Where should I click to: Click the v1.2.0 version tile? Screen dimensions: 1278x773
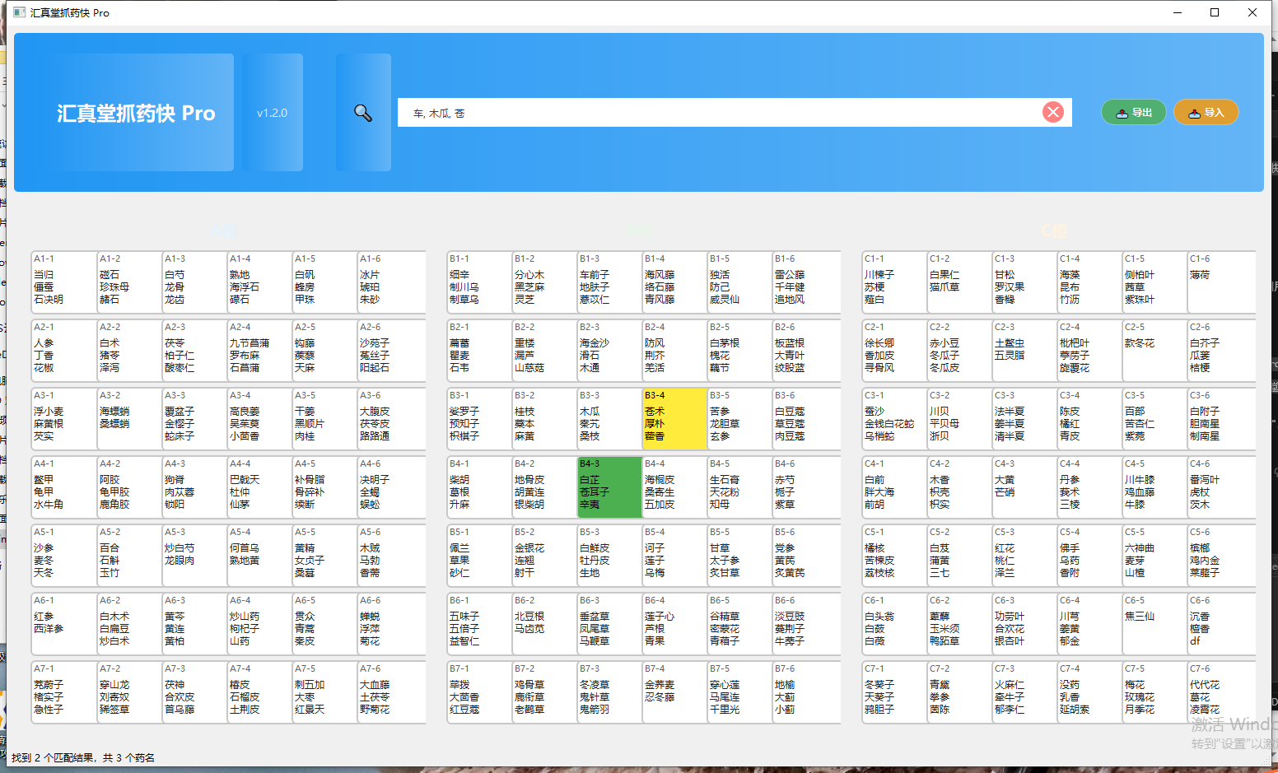(273, 113)
